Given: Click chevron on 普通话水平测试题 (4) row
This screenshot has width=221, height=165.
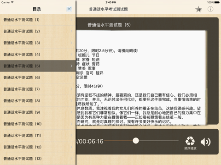Looking at the screenshot, I should [71, 55].
